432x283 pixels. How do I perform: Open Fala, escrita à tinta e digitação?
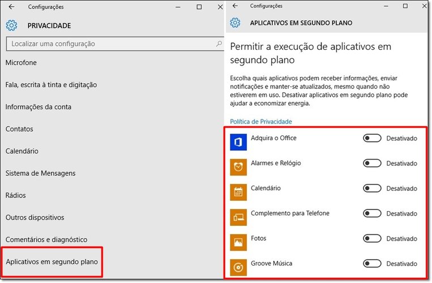tap(51, 85)
